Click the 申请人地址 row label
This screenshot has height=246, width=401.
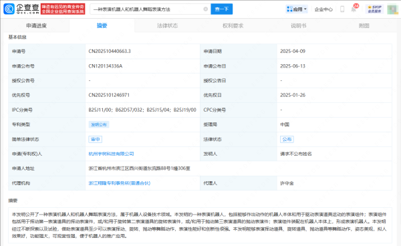[23, 168]
